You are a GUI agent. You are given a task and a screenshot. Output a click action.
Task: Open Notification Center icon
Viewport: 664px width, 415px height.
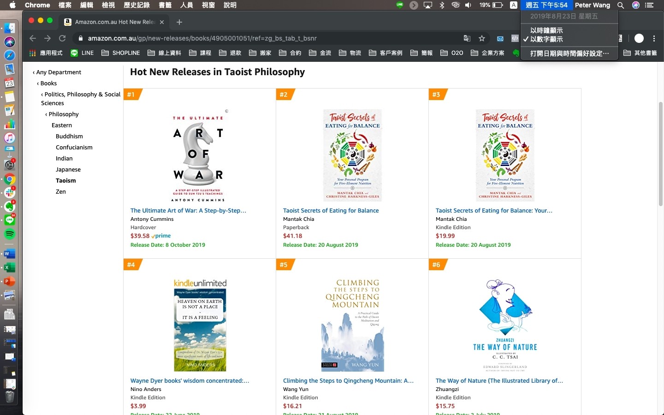[649, 5]
